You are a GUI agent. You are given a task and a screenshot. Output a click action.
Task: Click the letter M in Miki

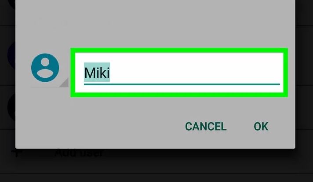89,73
